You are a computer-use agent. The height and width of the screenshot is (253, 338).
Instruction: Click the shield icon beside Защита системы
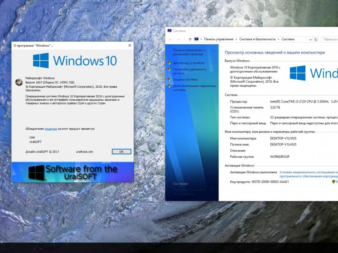pos(169,79)
